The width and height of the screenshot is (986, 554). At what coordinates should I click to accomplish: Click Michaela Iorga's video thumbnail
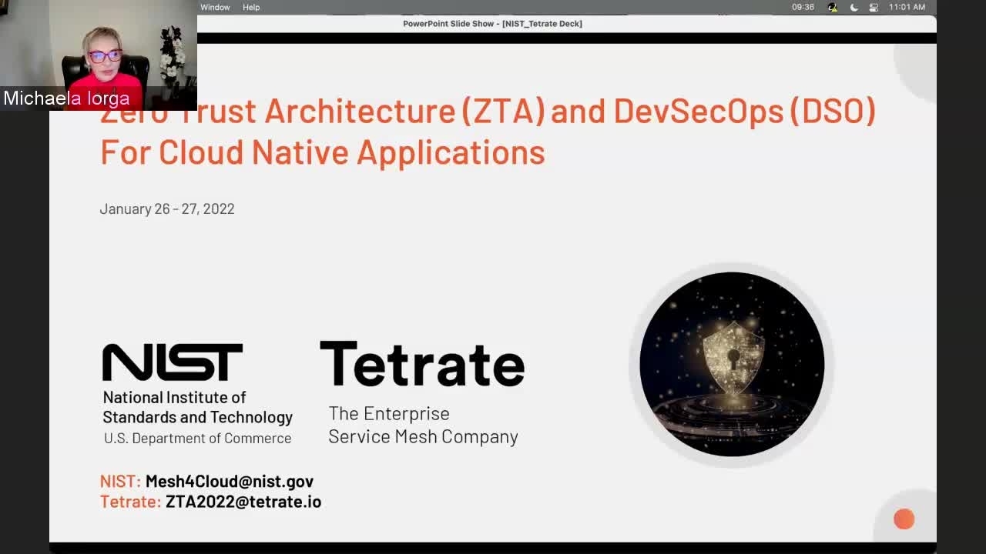pyautogui.click(x=99, y=55)
